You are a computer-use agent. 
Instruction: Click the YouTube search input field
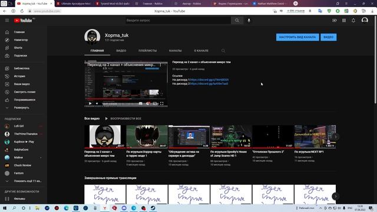tap(178, 21)
